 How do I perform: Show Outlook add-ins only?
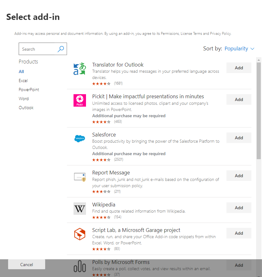tap(26, 108)
